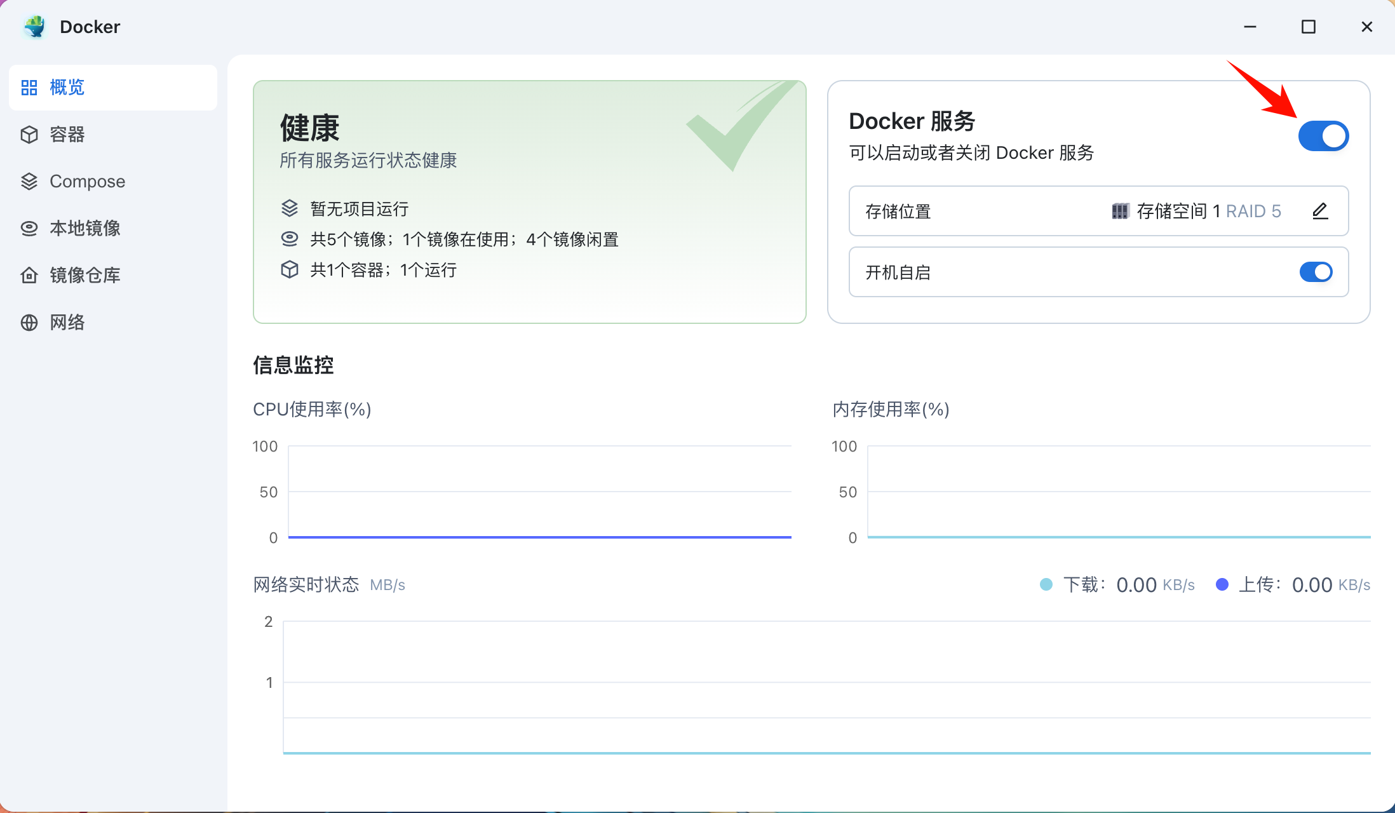Disable the 开机自启 toggle
The image size is (1395, 813).
tap(1316, 272)
